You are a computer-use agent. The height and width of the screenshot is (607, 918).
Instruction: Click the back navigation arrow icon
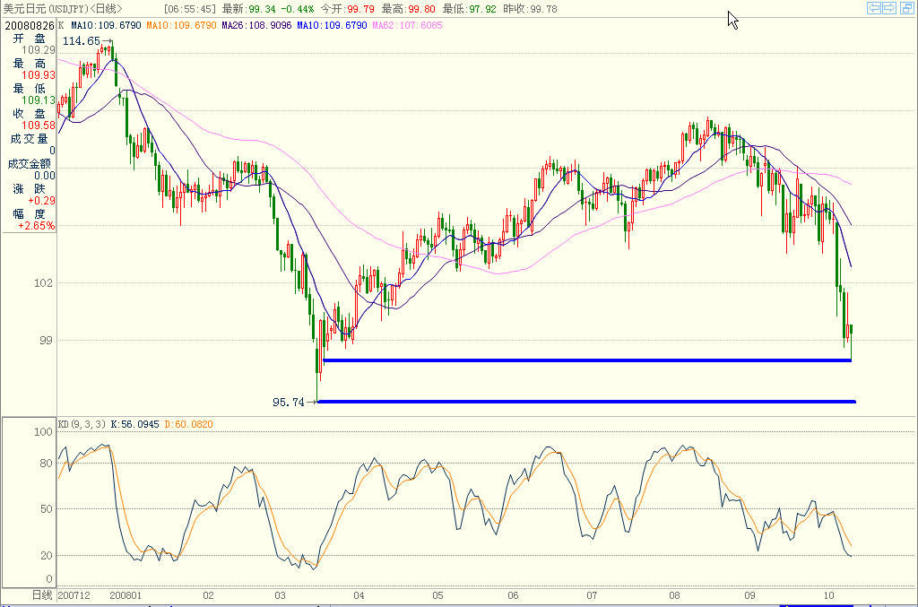point(873,8)
